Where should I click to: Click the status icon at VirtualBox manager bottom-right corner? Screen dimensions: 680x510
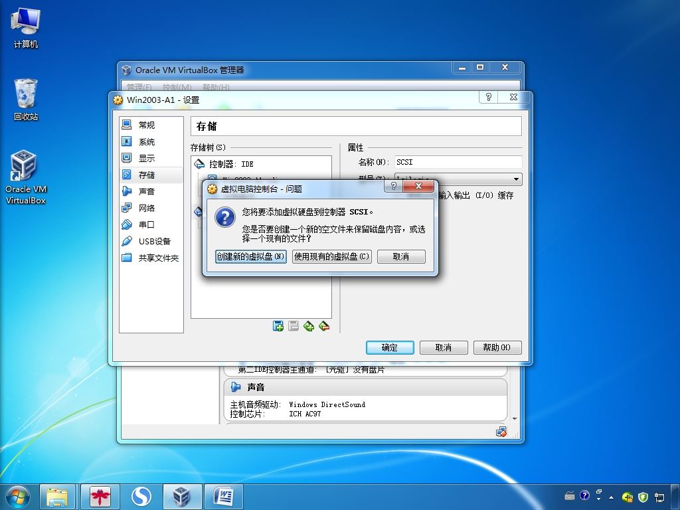pyautogui.click(x=501, y=432)
